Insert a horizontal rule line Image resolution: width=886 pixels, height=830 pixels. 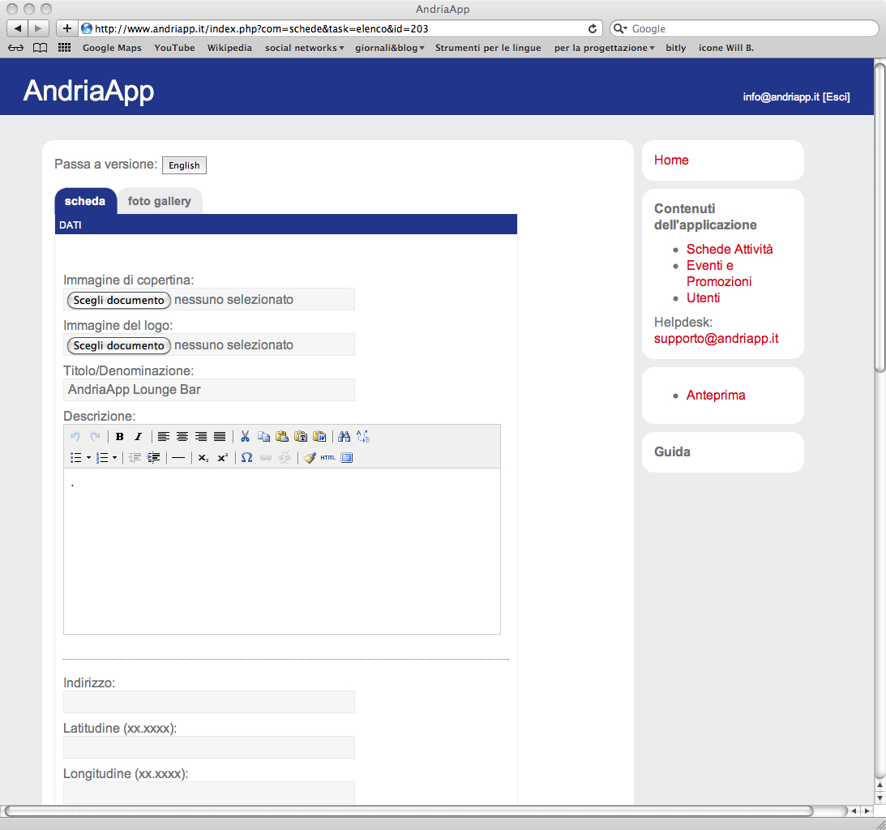click(x=178, y=458)
